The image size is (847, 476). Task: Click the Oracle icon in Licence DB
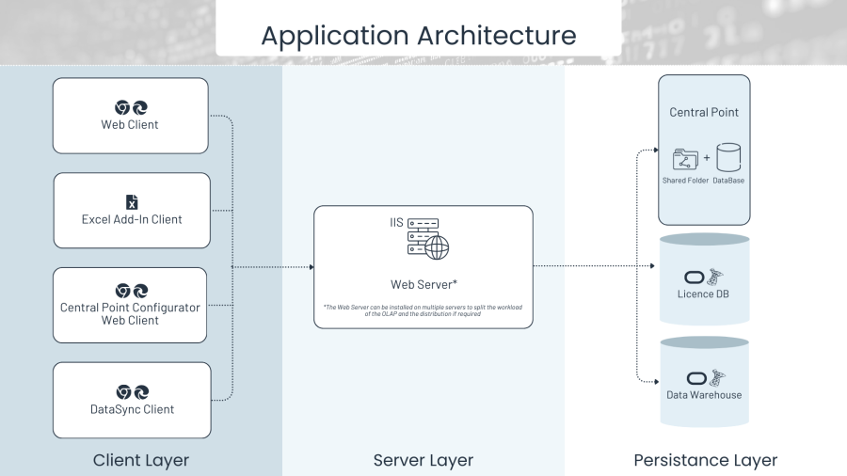pos(695,277)
